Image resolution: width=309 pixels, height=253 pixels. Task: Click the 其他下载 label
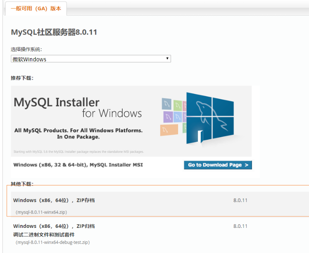pos(22,184)
